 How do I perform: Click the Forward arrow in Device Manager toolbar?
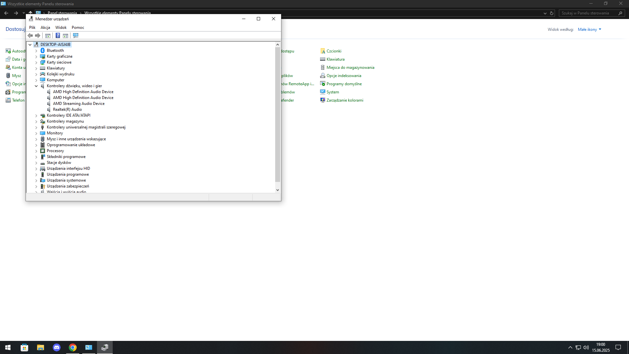click(38, 35)
